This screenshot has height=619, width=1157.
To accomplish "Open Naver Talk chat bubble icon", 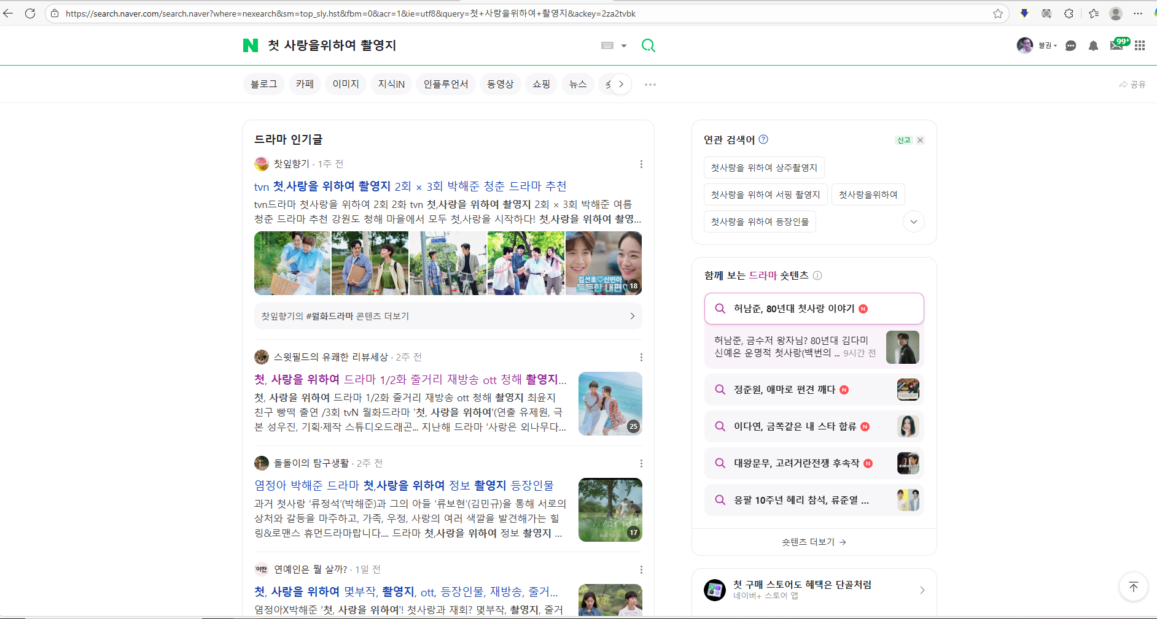I will pyautogui.click(x=1071, y=46).
